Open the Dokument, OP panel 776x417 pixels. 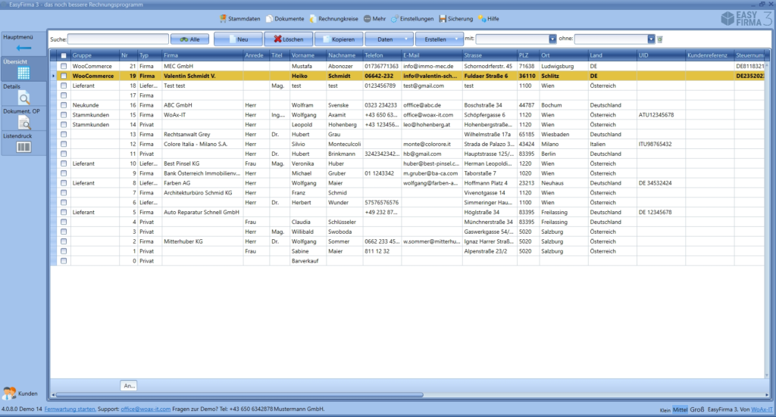[23, 120]
